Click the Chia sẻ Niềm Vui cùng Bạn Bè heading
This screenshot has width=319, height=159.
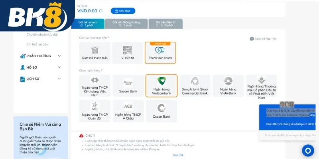pyautogui.click(x=40, y=126)
